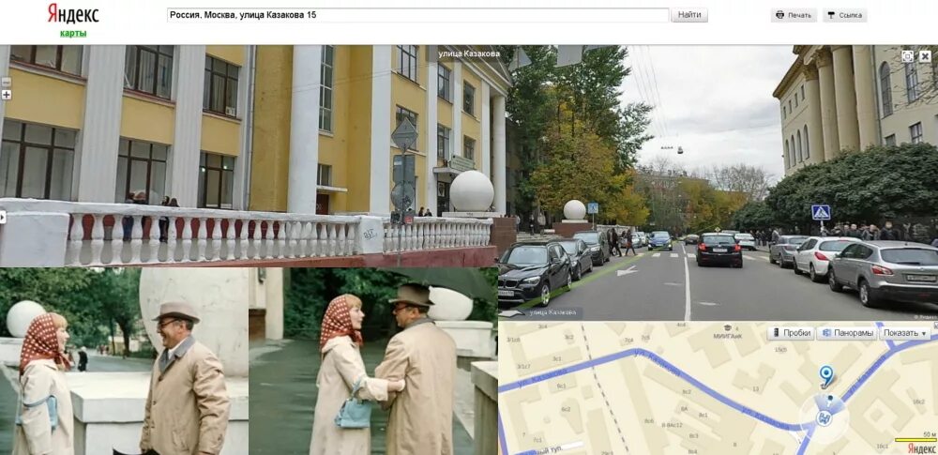Toggle fullscreen panorama view icon

tap(907, 56)
